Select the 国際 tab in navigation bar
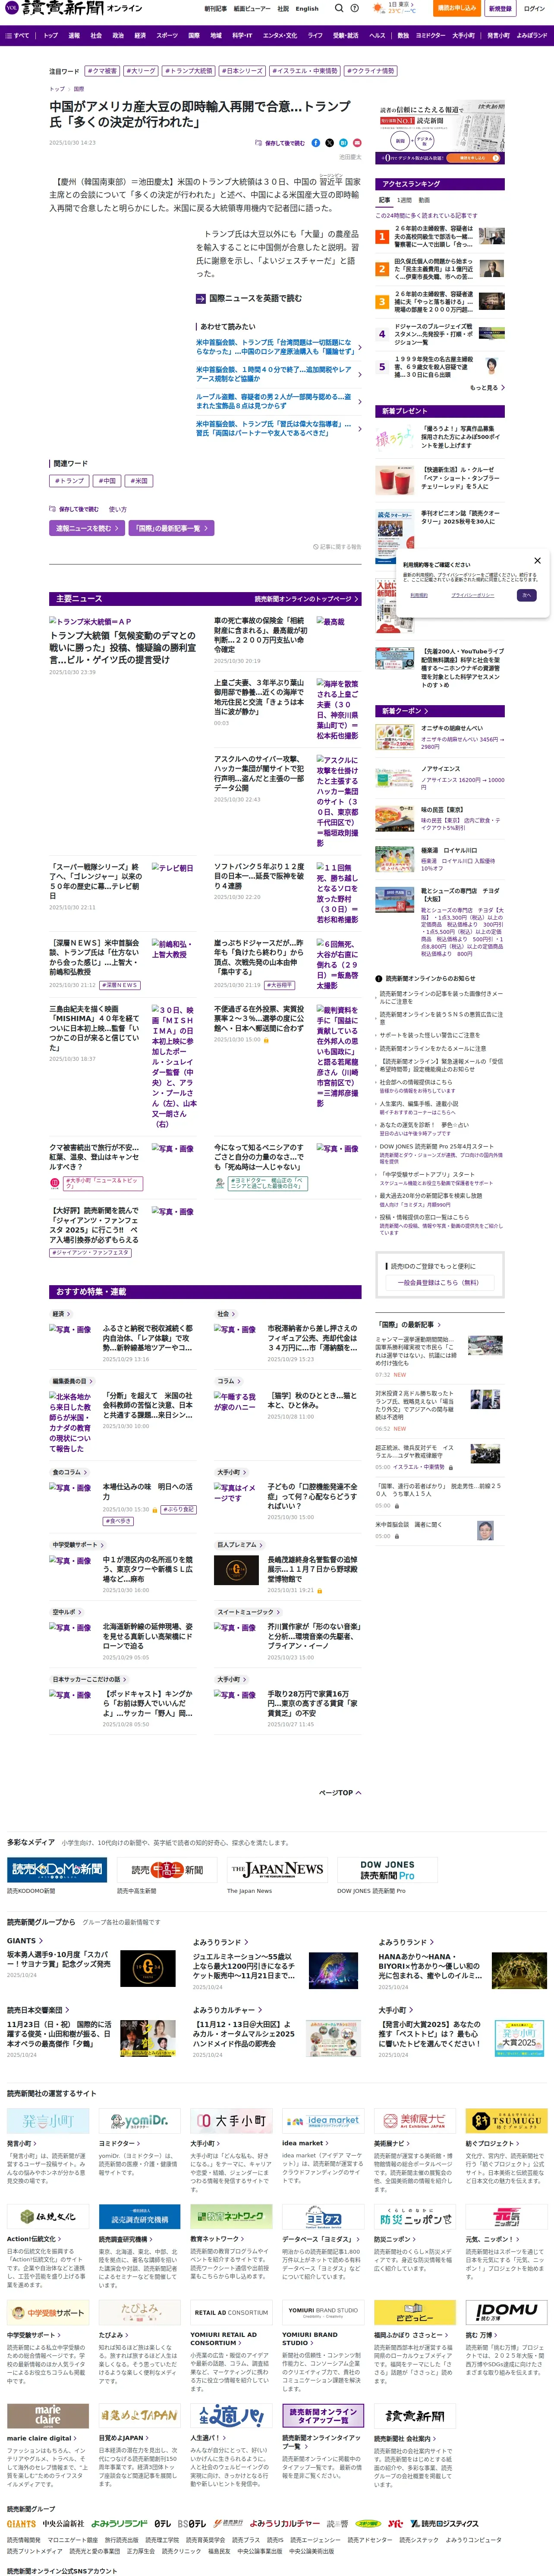Viewport: 554px width, 2576px height. tap(194, 35)
